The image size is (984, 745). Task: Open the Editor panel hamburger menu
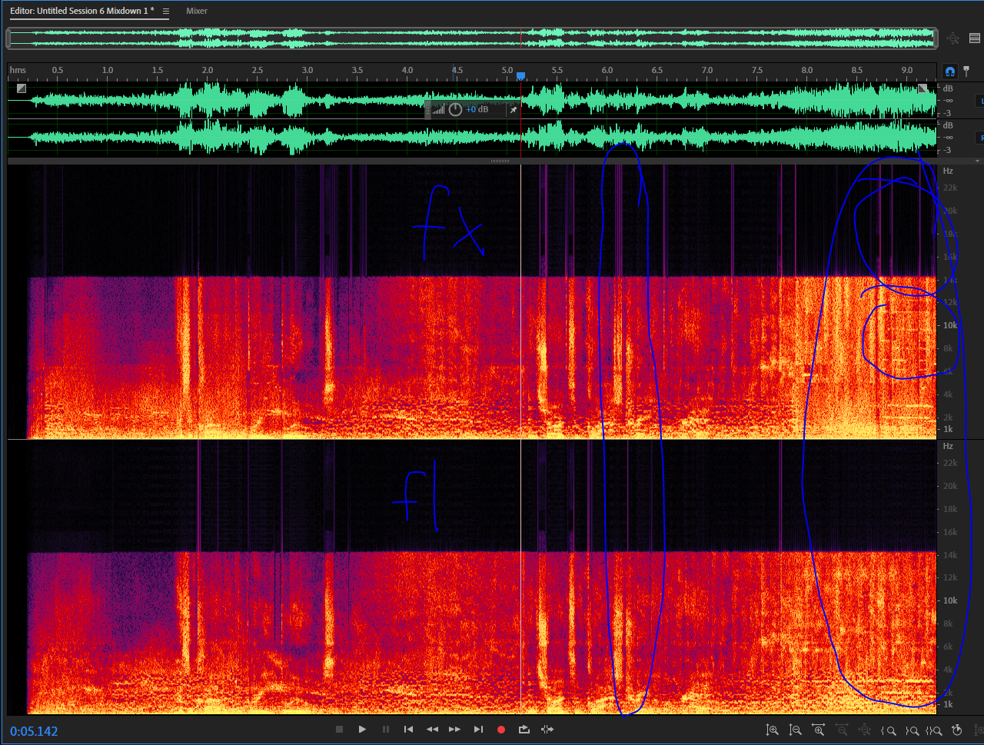tap(166, 12)
